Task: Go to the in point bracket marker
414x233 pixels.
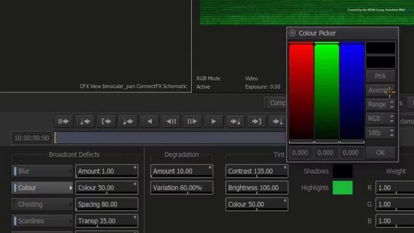Action: (x=106, y=121)
